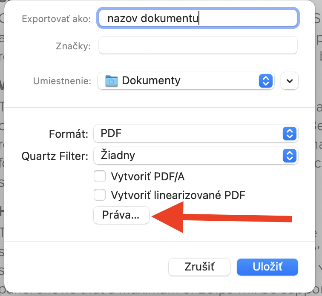Open the Práva… permissions button

(x=121, y=215)
